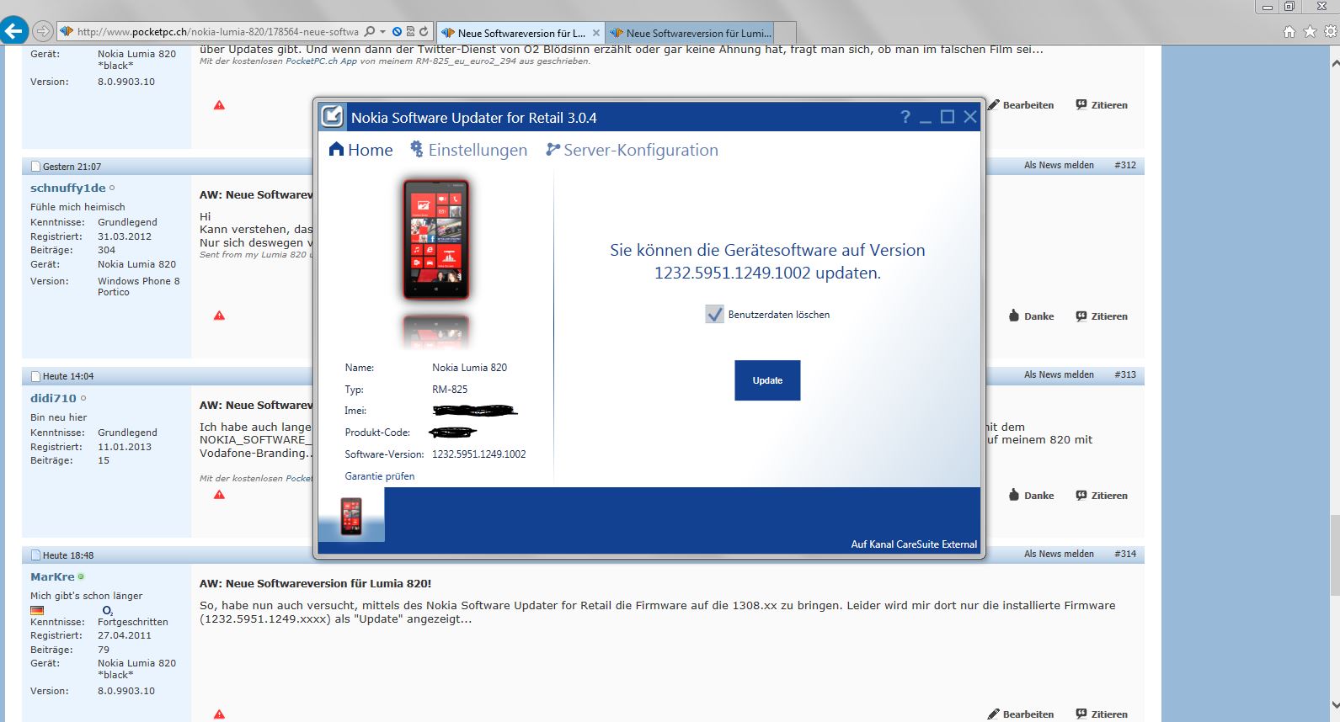Click Danke on didi710's post
1340x722 pixels.
pyautogui.click(x=1031, y=496)
